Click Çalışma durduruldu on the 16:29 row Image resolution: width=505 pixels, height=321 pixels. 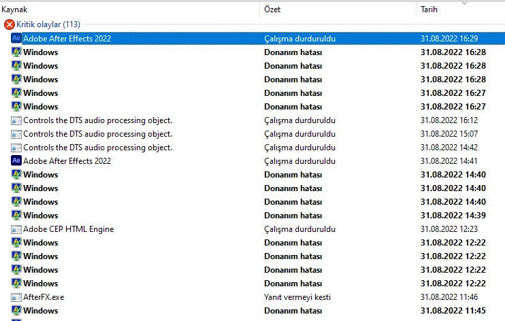tap(300, 39)
